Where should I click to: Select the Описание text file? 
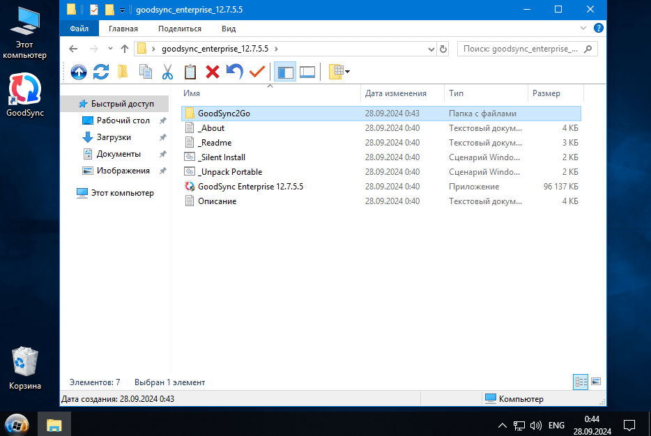tap(381, 201)
